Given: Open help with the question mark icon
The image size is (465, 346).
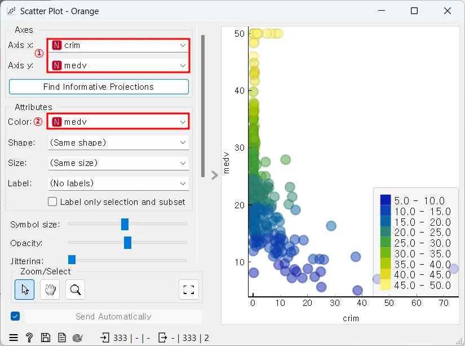Looking at the screenshot, I should [29, 338].
